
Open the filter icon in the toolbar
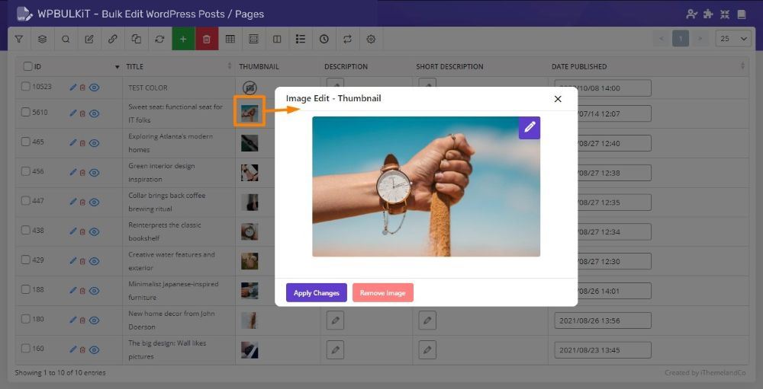coord(19,39)
